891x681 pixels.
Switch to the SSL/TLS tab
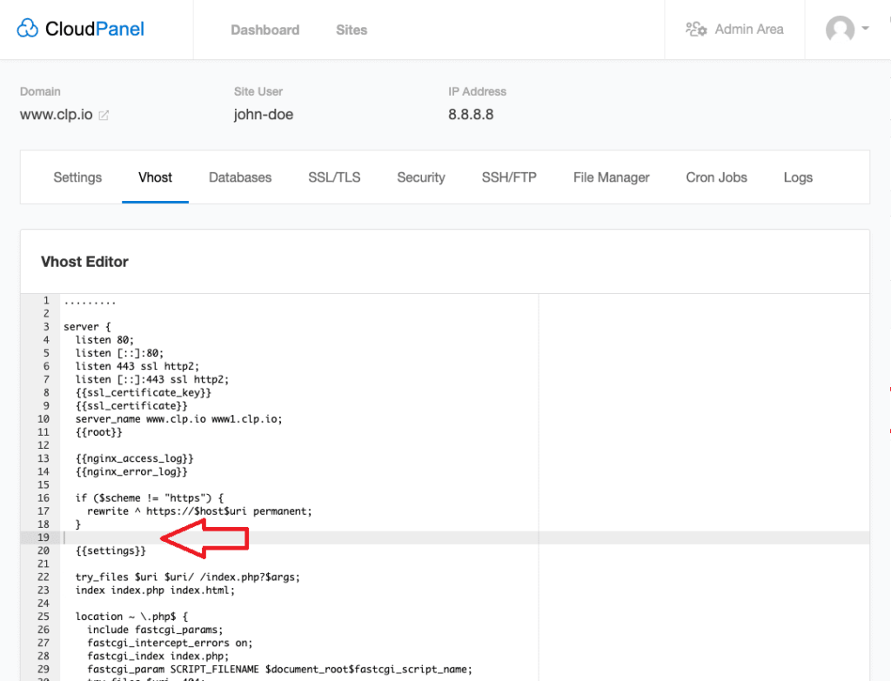[334, 177]
